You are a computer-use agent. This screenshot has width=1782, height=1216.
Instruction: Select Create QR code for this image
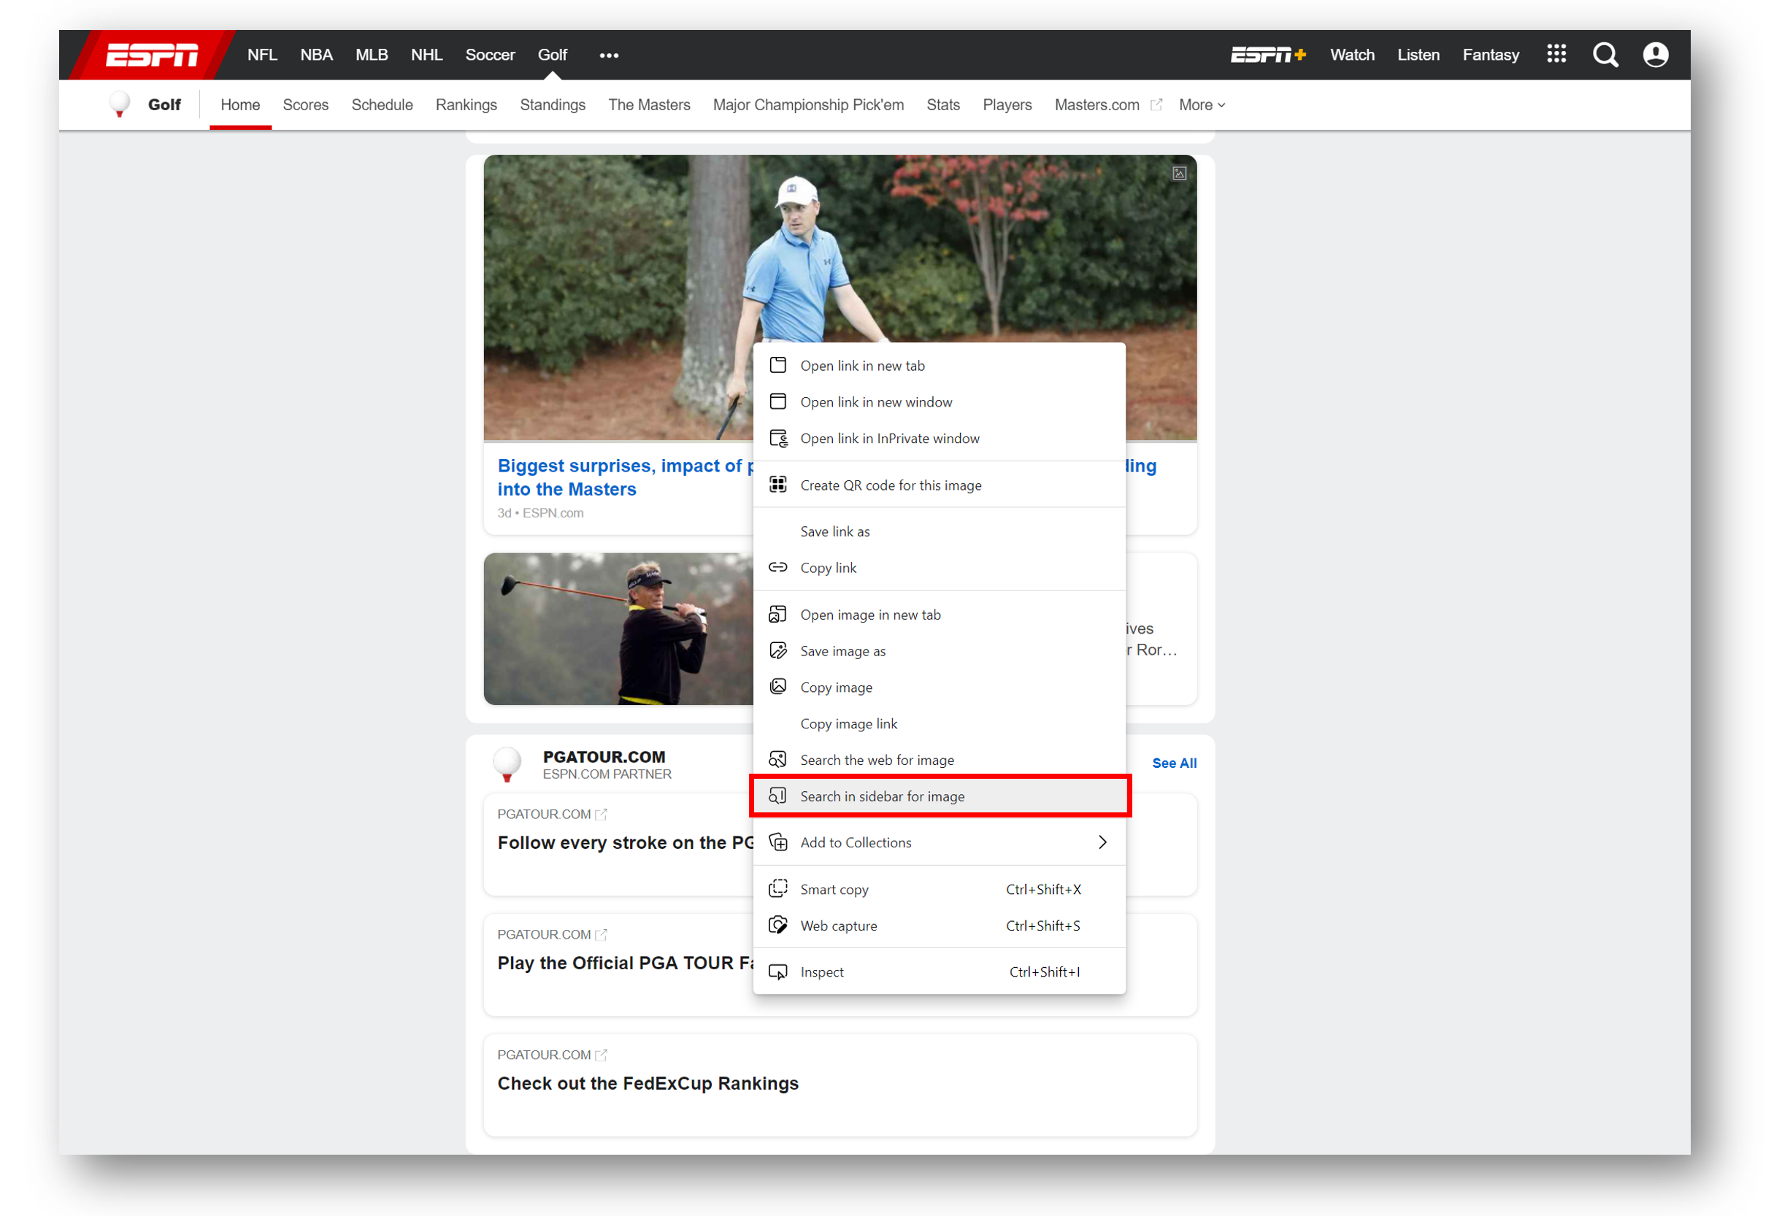coord(890,485)
